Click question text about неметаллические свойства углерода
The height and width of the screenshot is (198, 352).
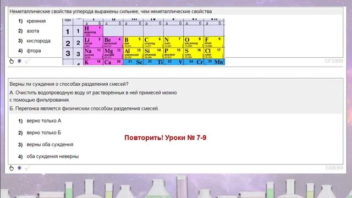pos(111,12)
